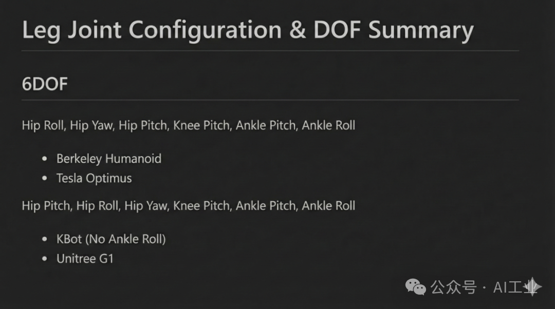Click the divider line under the title
The image size is (555, 309).
[270, 51]
